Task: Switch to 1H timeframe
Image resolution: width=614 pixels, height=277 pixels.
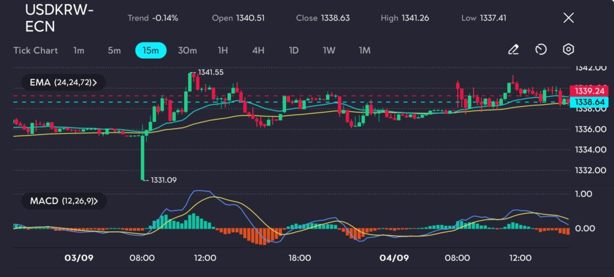Action: [x=222, y=50]
